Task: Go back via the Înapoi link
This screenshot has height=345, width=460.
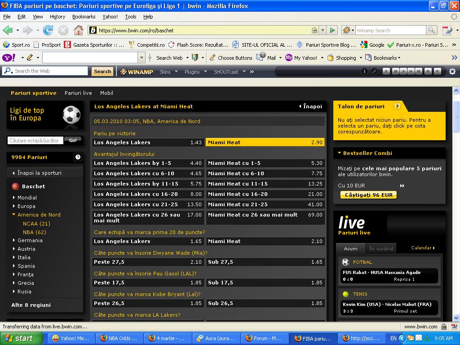Action: (310, 106)
